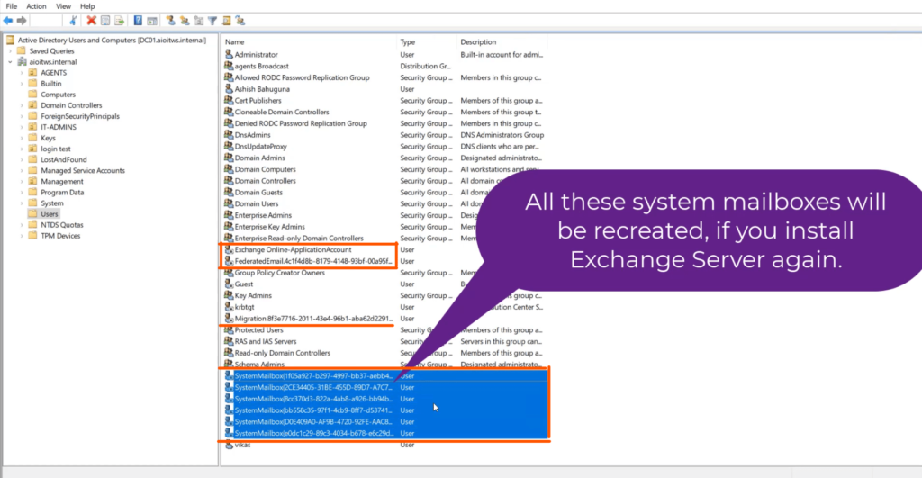Expand the IT-ADMINS organizational unit
This screenshot has height=478, width=922.
click(x=22, y=127)
